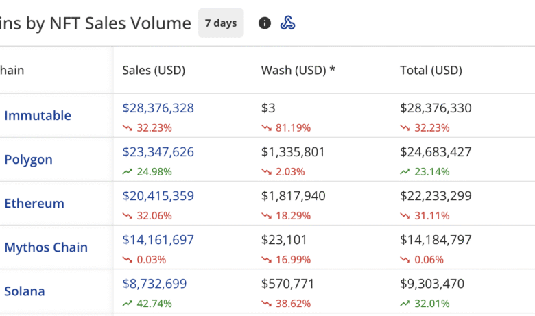Viewport: 535px width, 316px height.
Task: Select Solana wash value $570,771
Action: [287, 284]
